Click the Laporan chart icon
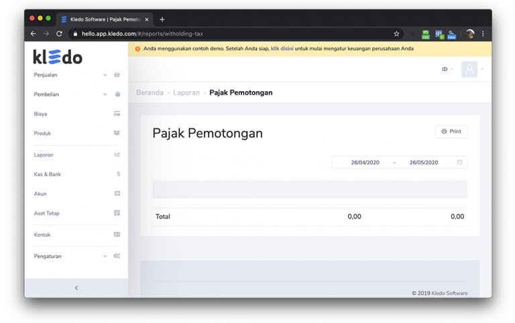This screenshot has height=323, width=515. pos(117,154)
